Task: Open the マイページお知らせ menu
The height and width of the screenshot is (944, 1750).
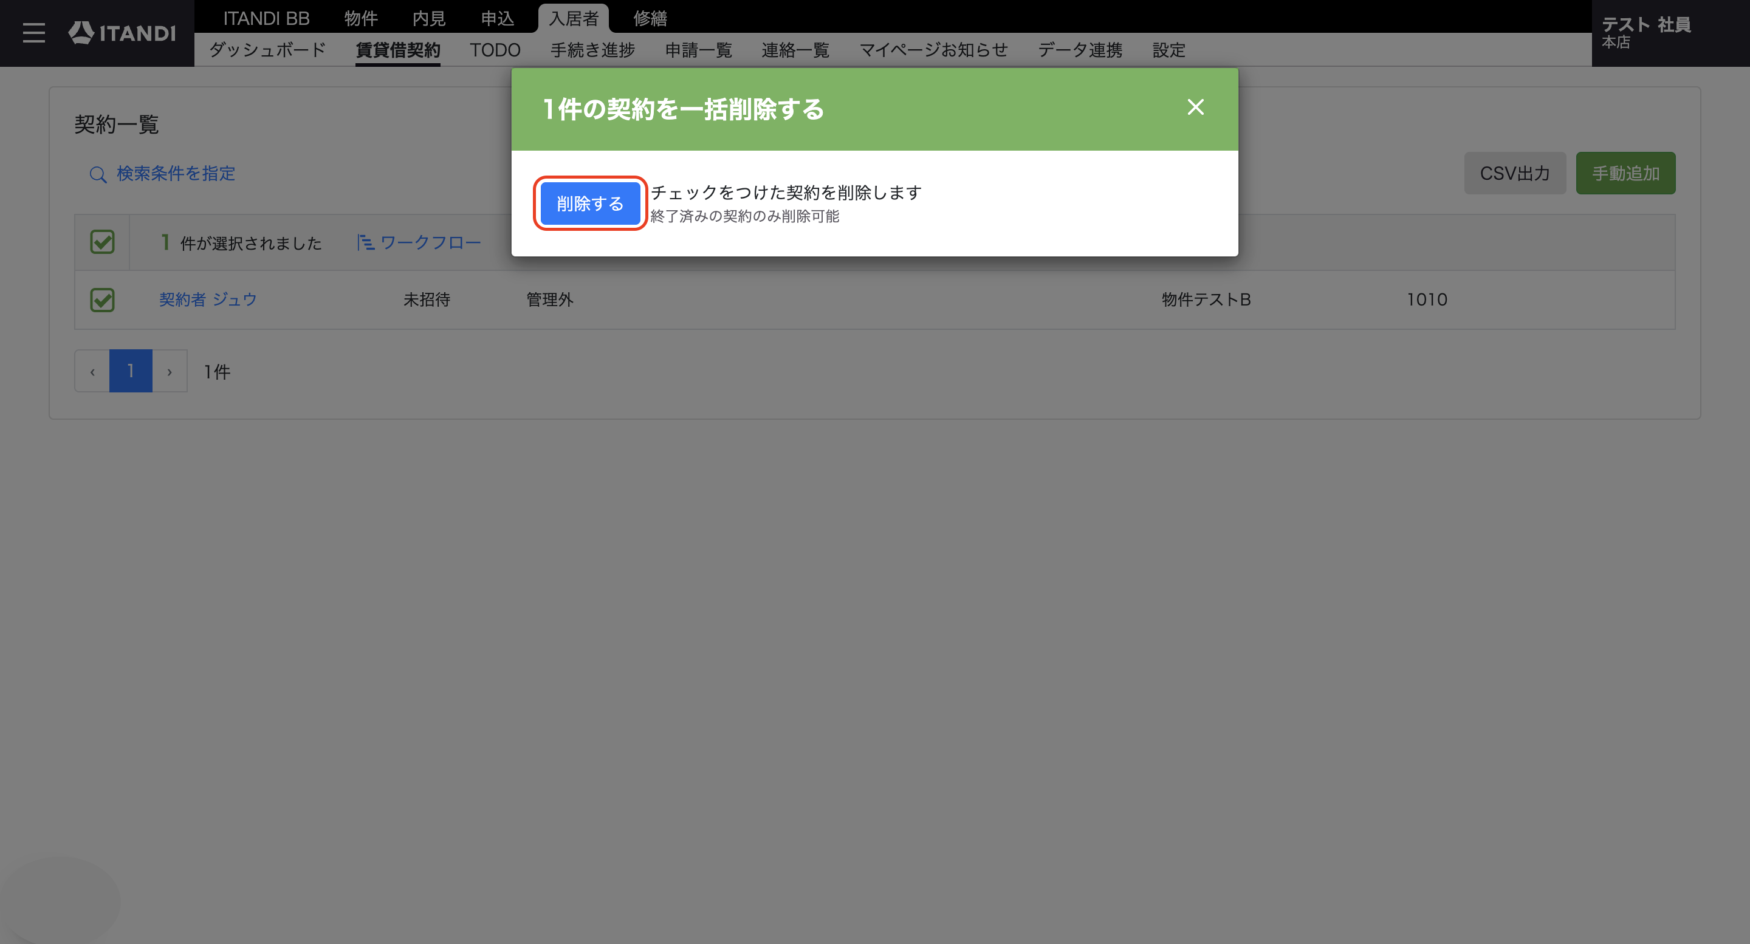Action: click(933, 50)
